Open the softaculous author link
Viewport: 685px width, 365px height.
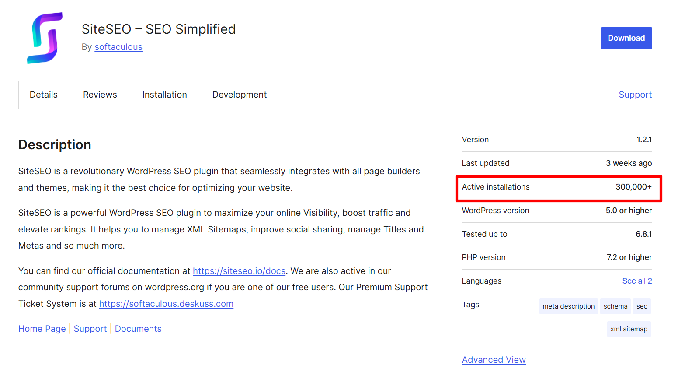pos(118,47)
